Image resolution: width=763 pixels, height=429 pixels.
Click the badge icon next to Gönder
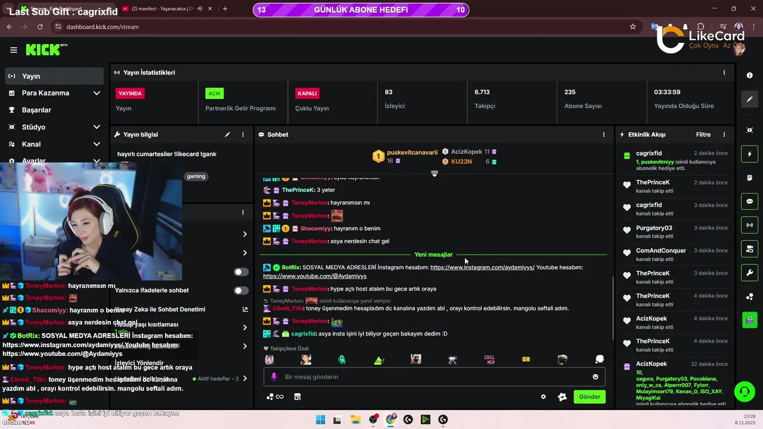562,397
